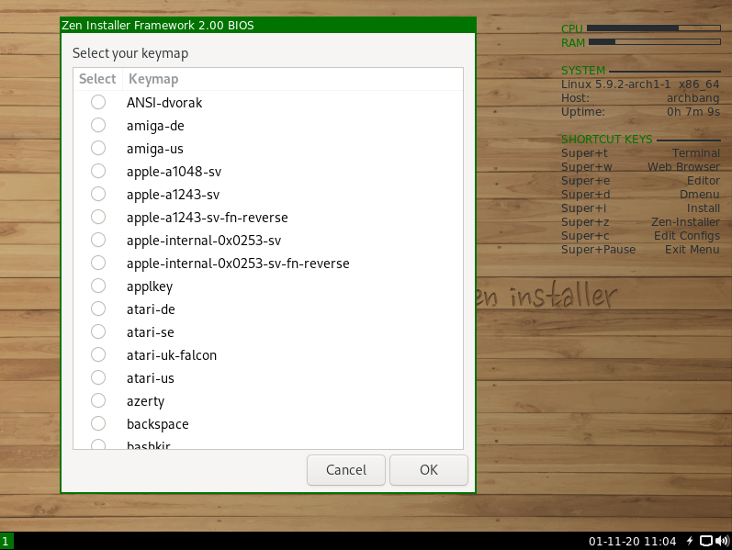Click the Super+Pause Exit Menu text
This screenshot has height=550, width=732.
tap(640, 250)
